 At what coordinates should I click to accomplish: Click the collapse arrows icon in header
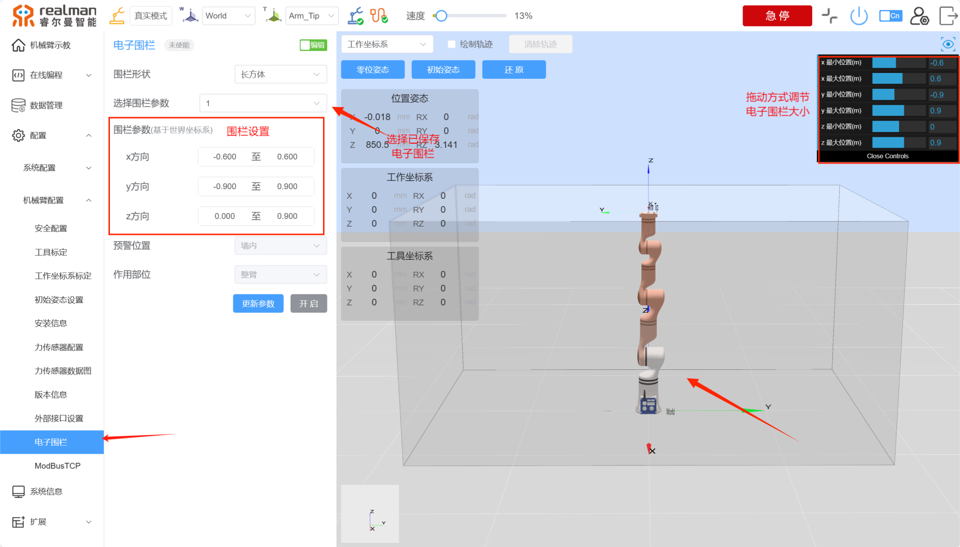point(829,16)
